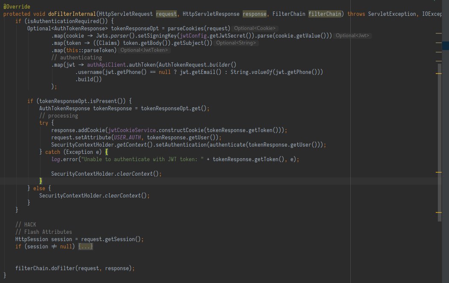Click the highlighted closing brace of catch block
The width and height of the screenshot is (449, 283).
pos(41,181)
